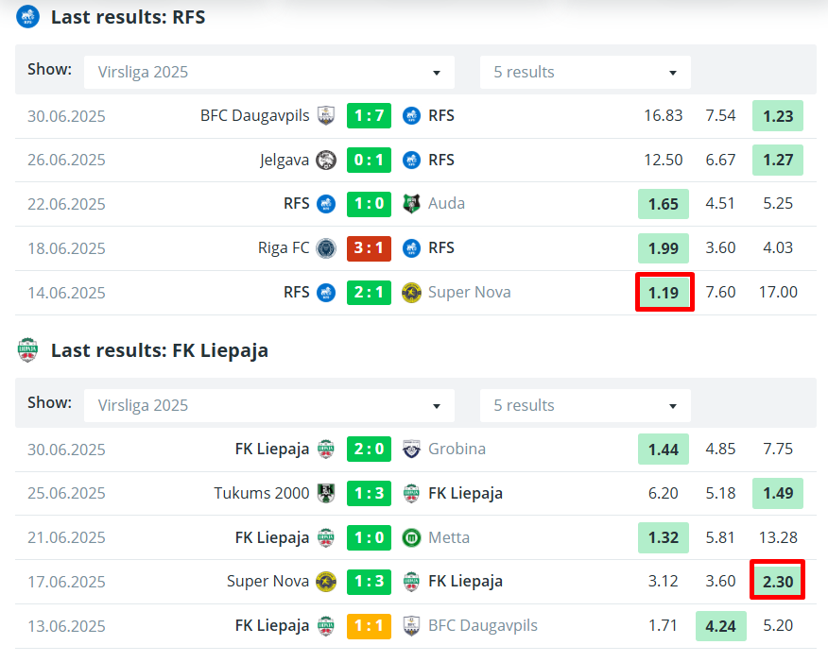Viewport: 828px width, 662px height.
Task: Open the 5 results dropdown under RFS results
Action: pos(585,73)
